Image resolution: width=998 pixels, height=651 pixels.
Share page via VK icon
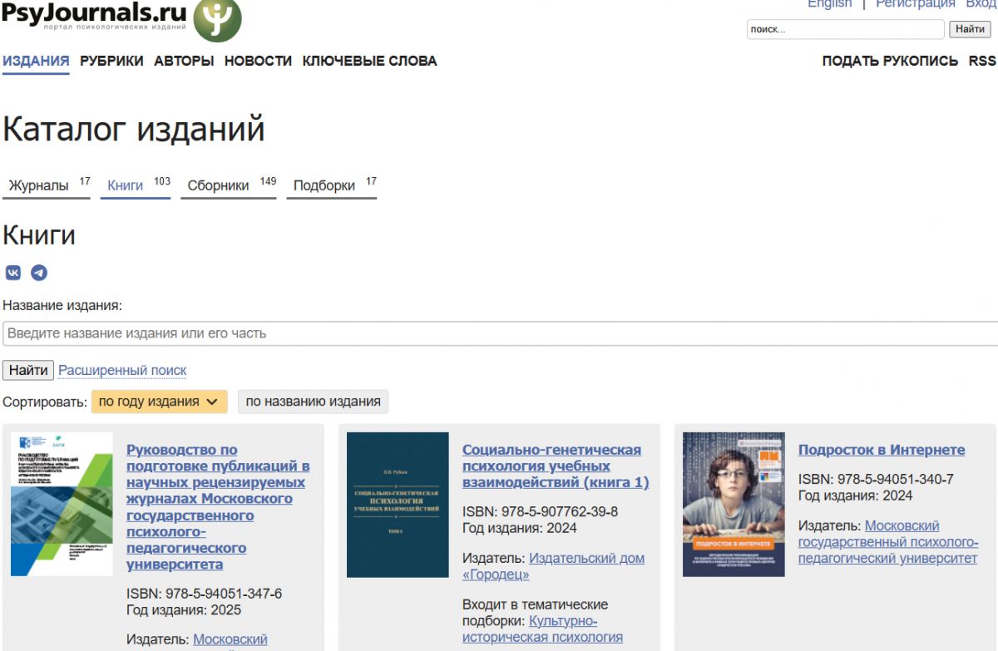click(13, 273)
